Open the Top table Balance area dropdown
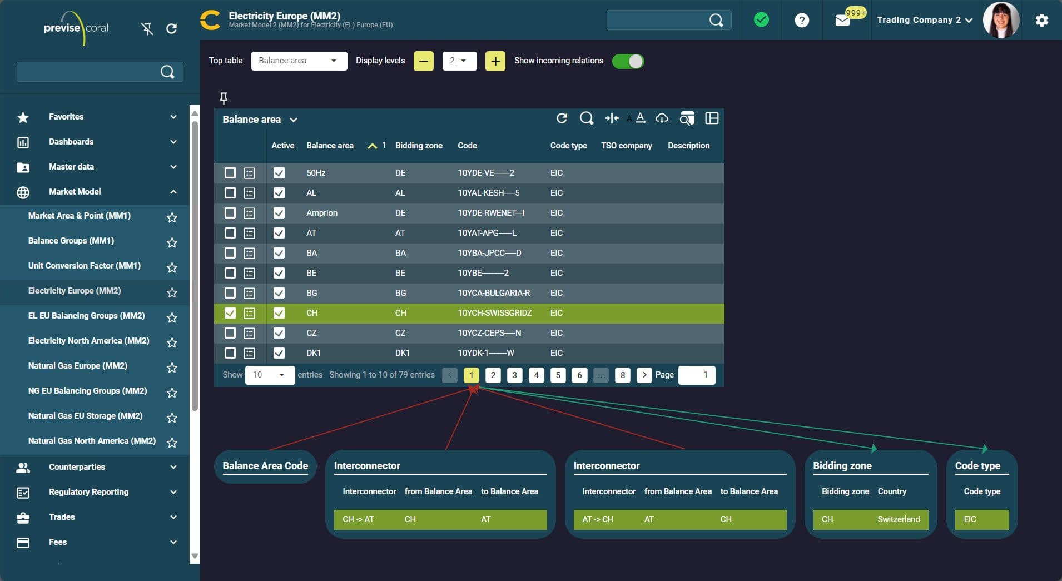The image size is (1062, 581). (299, 61)
